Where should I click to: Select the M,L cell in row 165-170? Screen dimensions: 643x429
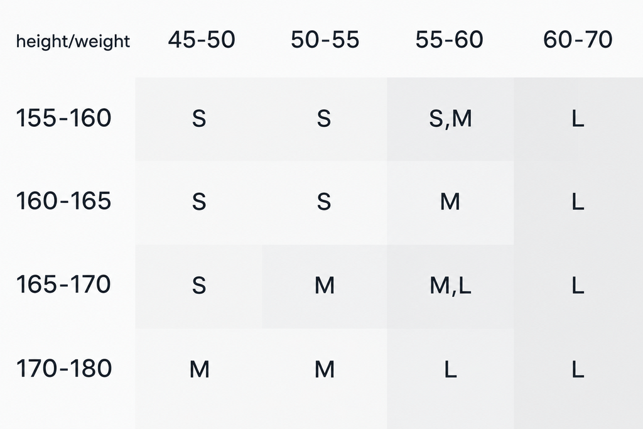point(450,285)
